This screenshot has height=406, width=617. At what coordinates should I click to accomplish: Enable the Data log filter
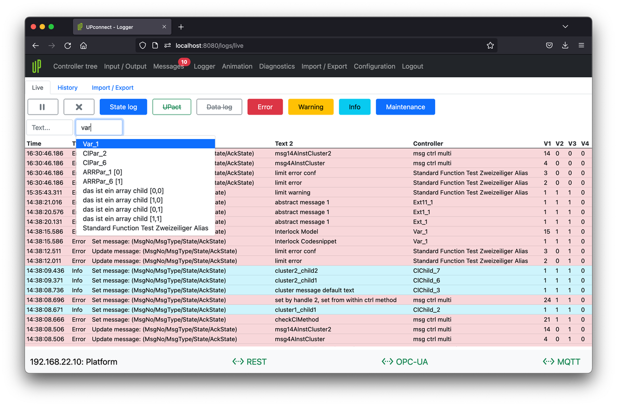219,107
